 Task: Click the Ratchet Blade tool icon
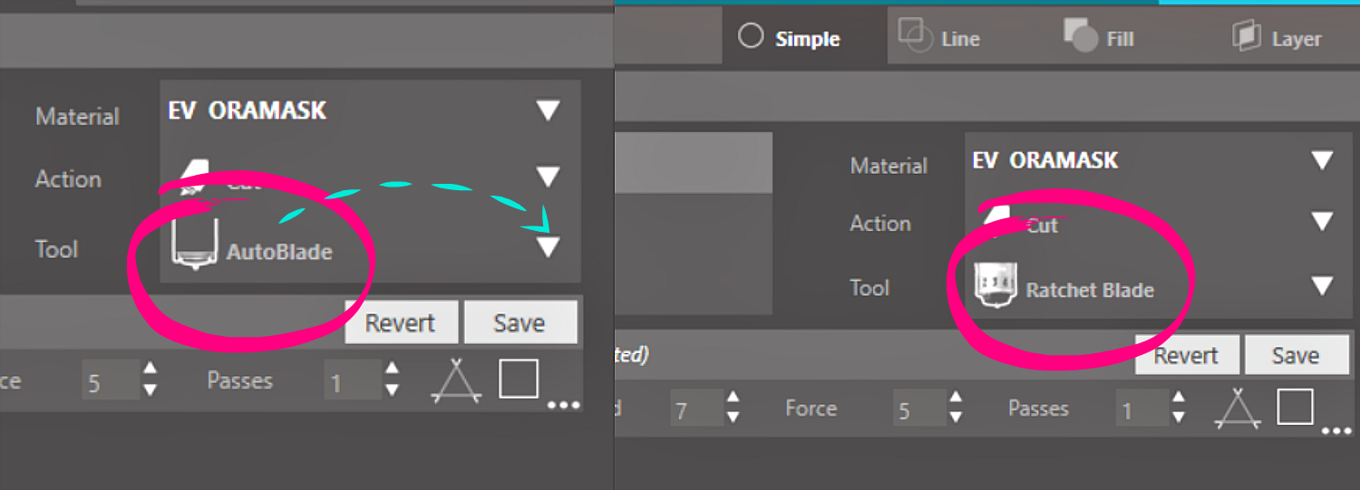click(x=994, y=284)
